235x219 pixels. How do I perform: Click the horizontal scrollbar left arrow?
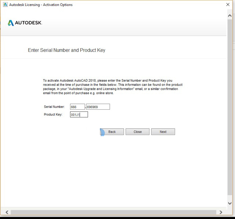[7, 212]
